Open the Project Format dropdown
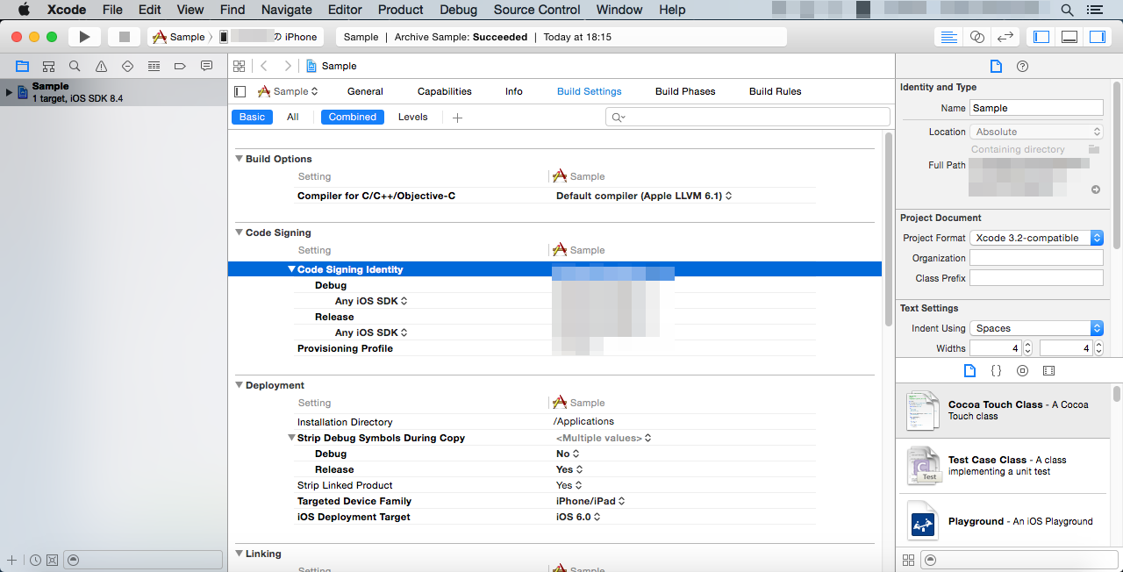 1036,238
